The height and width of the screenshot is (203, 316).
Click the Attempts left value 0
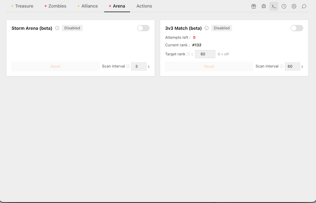pyautogui.click(x=194, y=37)
